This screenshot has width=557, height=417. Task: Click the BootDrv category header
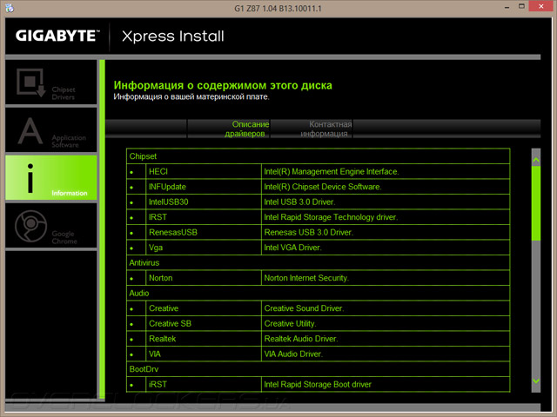point(144,369)
